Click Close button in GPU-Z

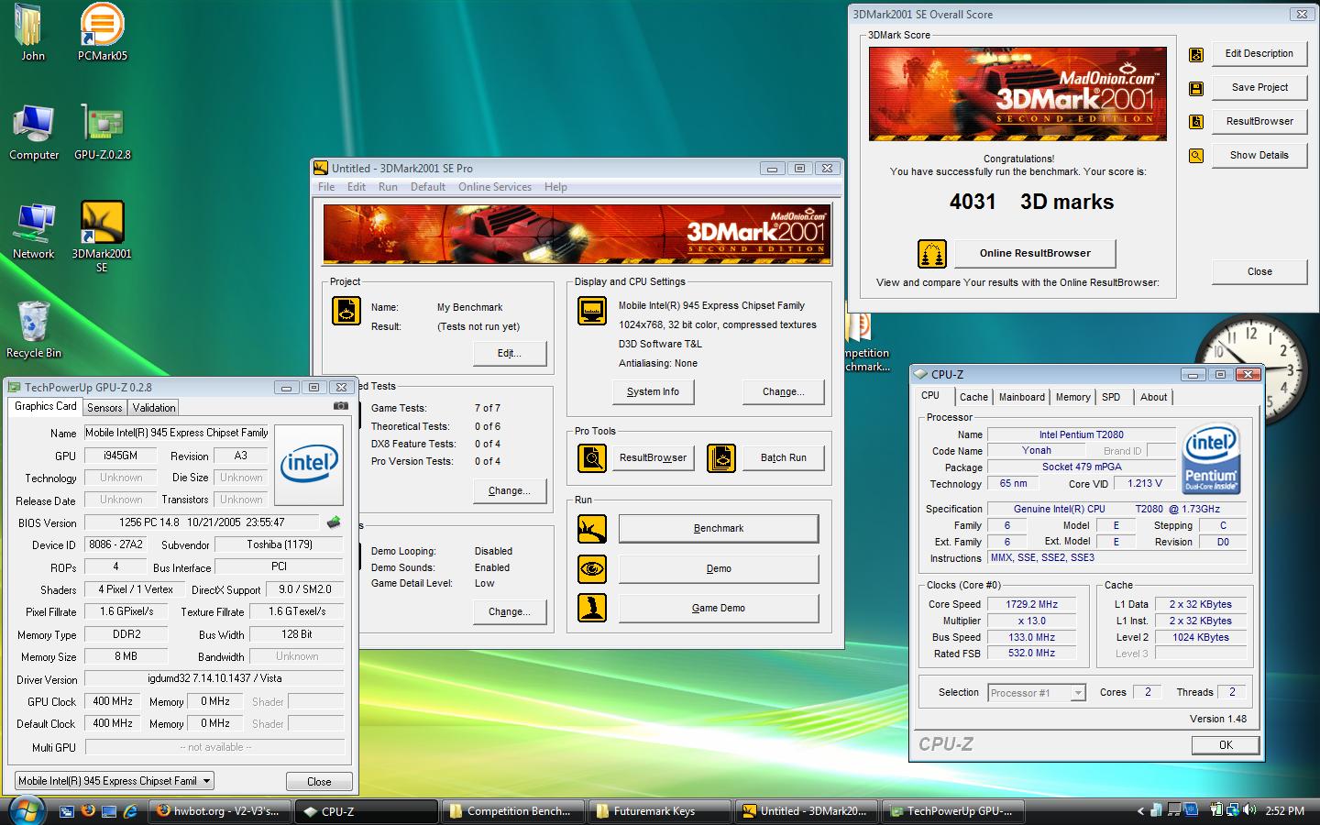pyautogui.click(x=319, y=782)
